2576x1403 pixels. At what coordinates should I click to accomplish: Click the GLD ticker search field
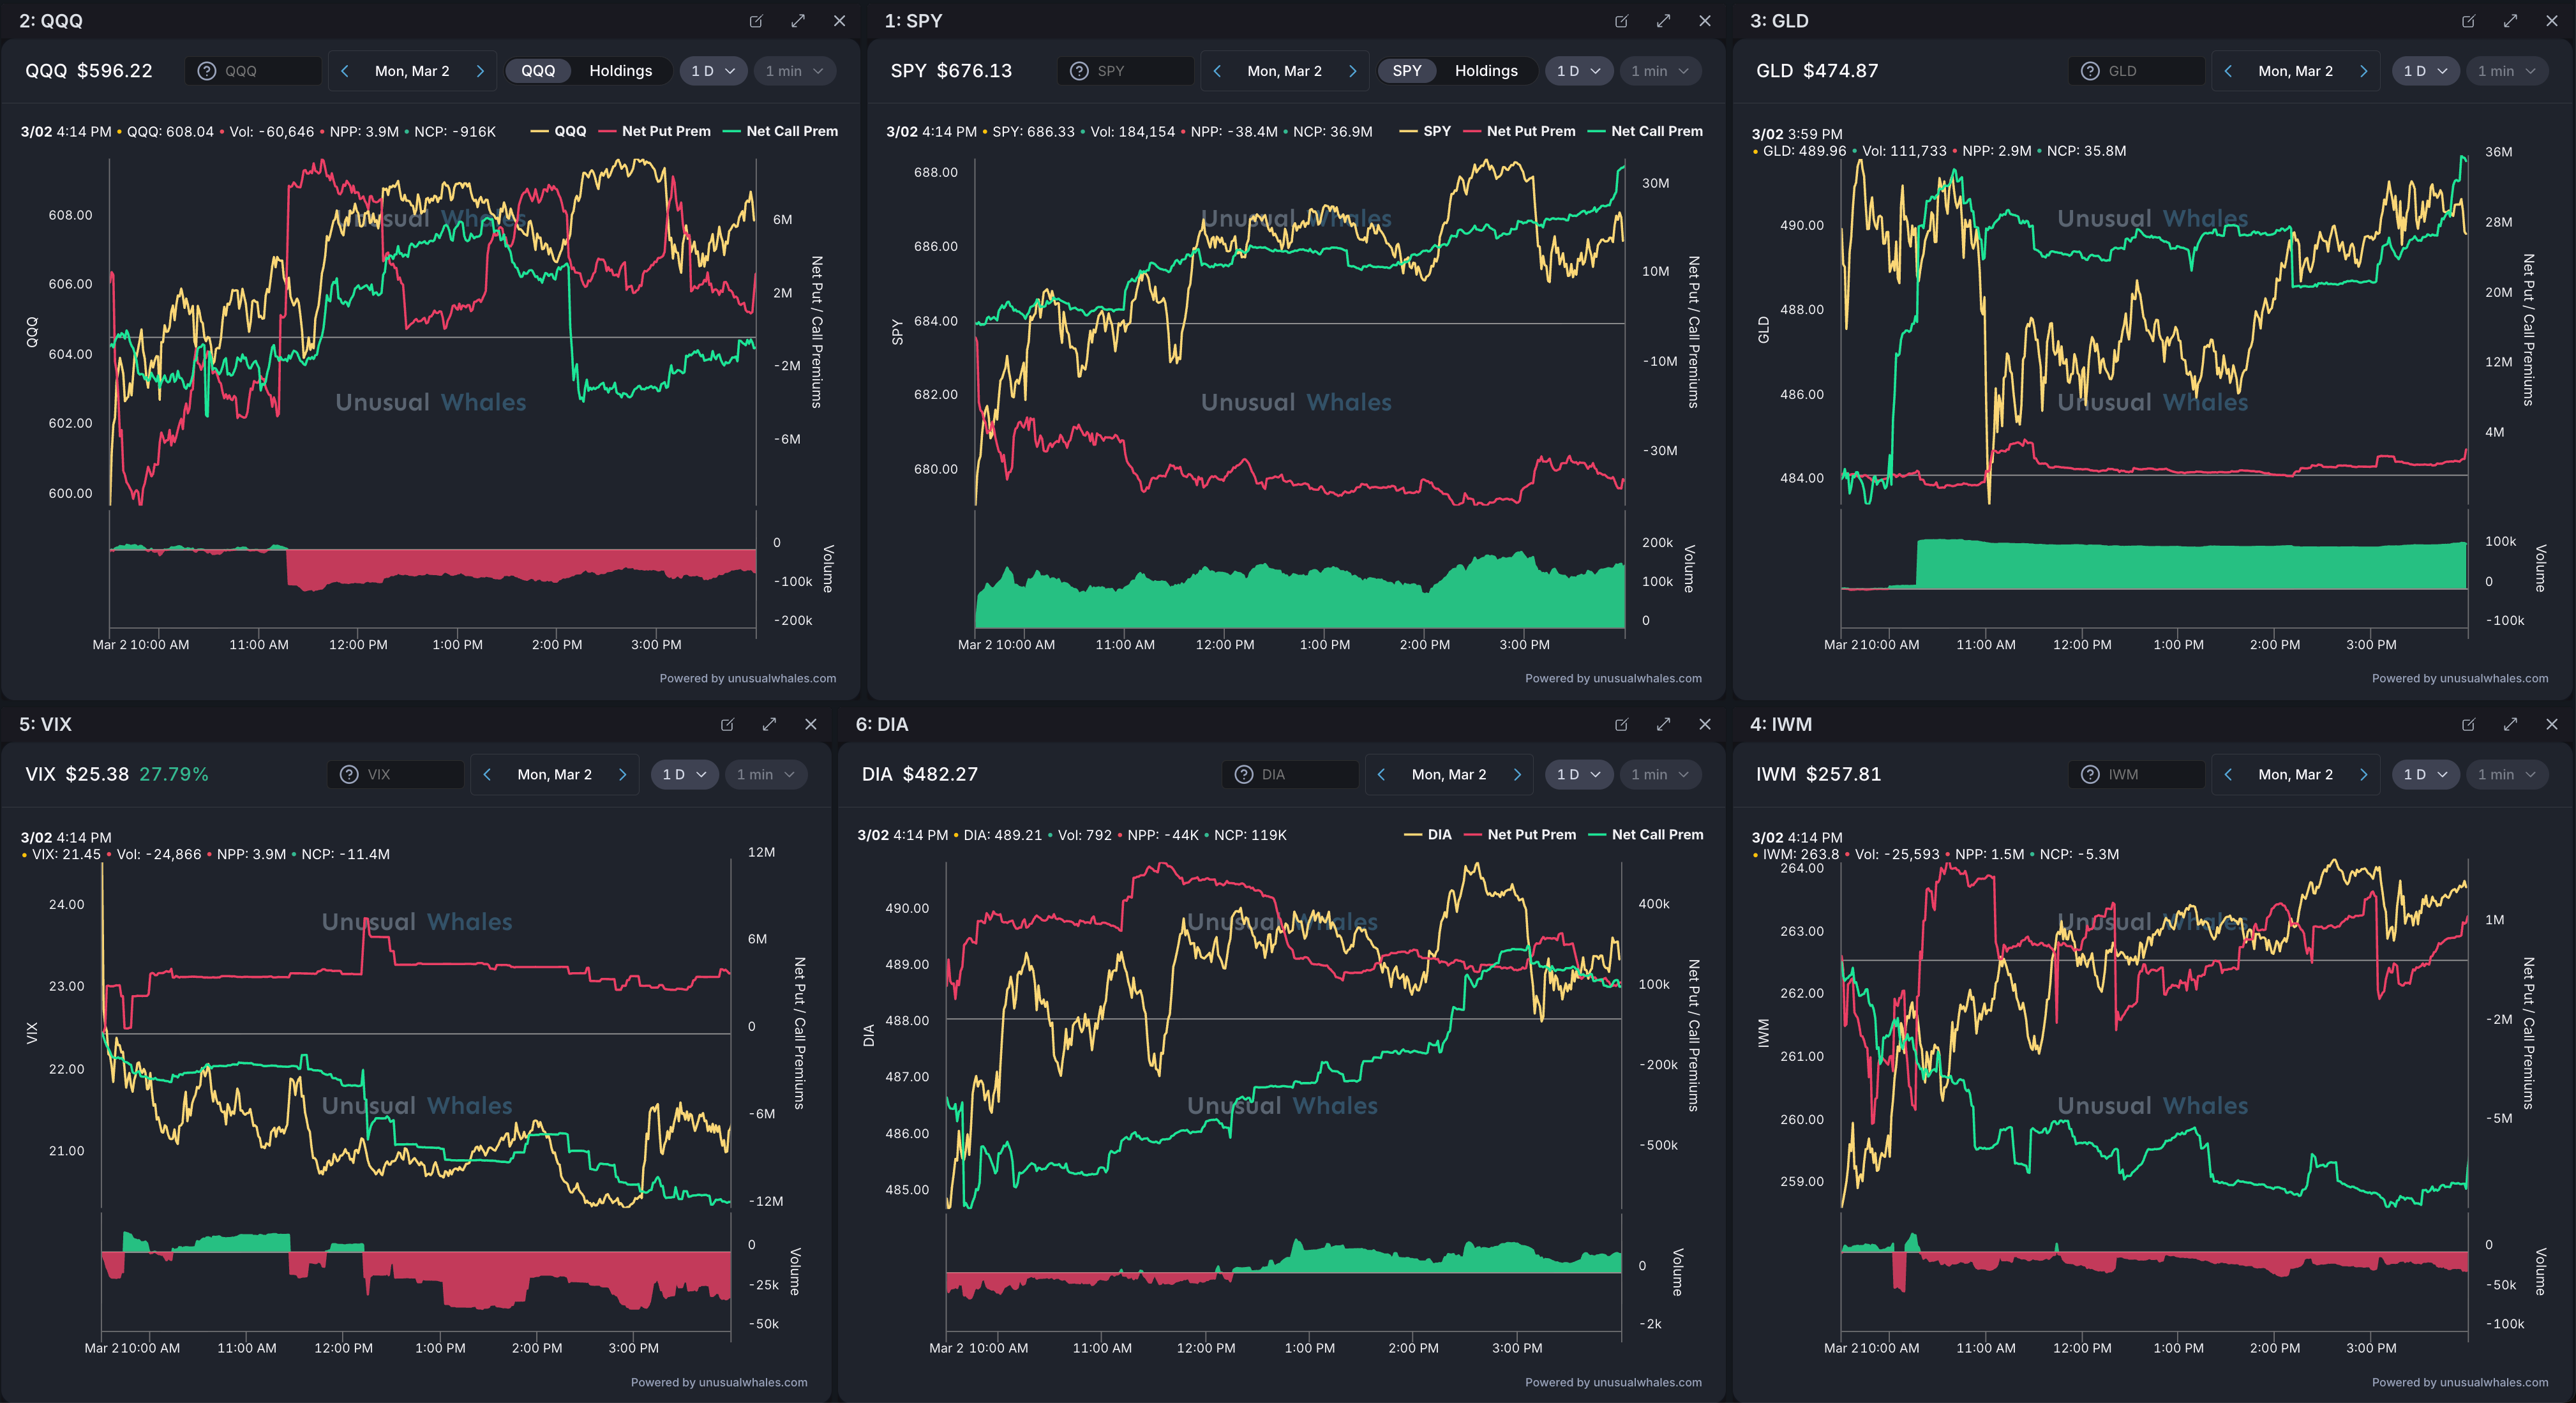[2150, 71]
